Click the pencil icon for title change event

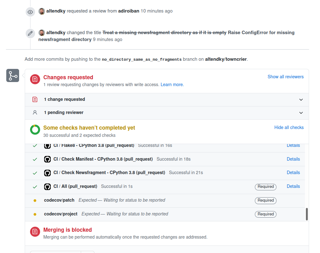coord(30,33)
